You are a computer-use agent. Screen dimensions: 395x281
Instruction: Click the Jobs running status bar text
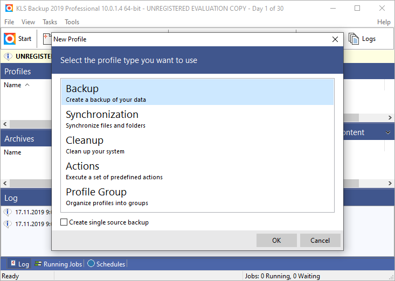coord(282,276)
